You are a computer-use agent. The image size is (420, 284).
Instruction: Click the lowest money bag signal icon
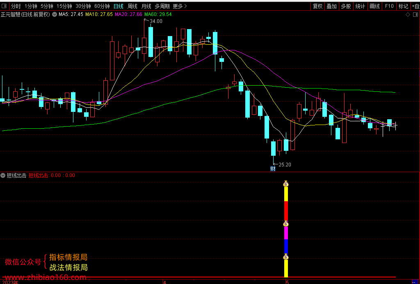tap(286, 257)
